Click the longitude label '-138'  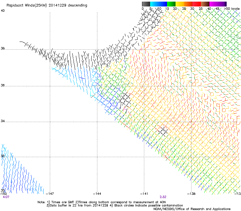(x=191, y=193)
